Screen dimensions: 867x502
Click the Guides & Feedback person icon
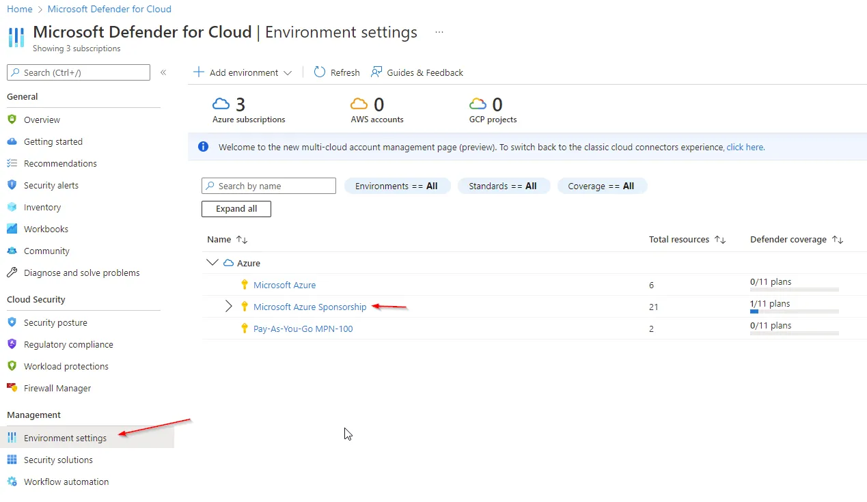pyautogui.click(x=376, y=72)
